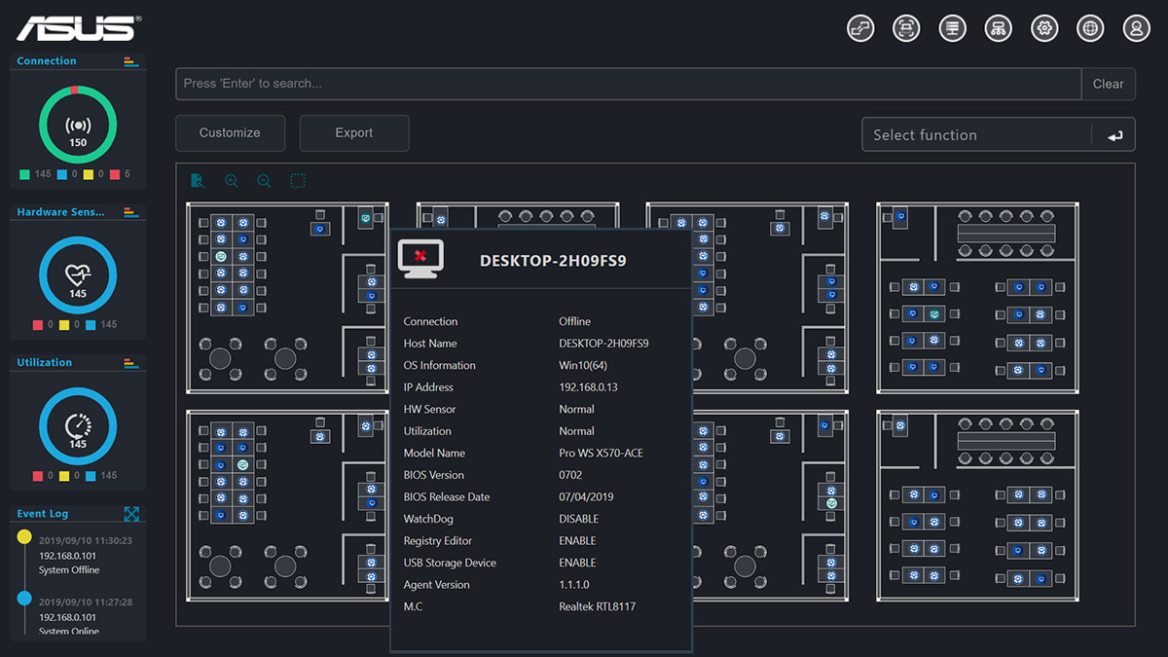Toggle chart view icon beside Hardware Sensor title
The height and width of the screenshot is (657, 1168).
tap(131, 212)
